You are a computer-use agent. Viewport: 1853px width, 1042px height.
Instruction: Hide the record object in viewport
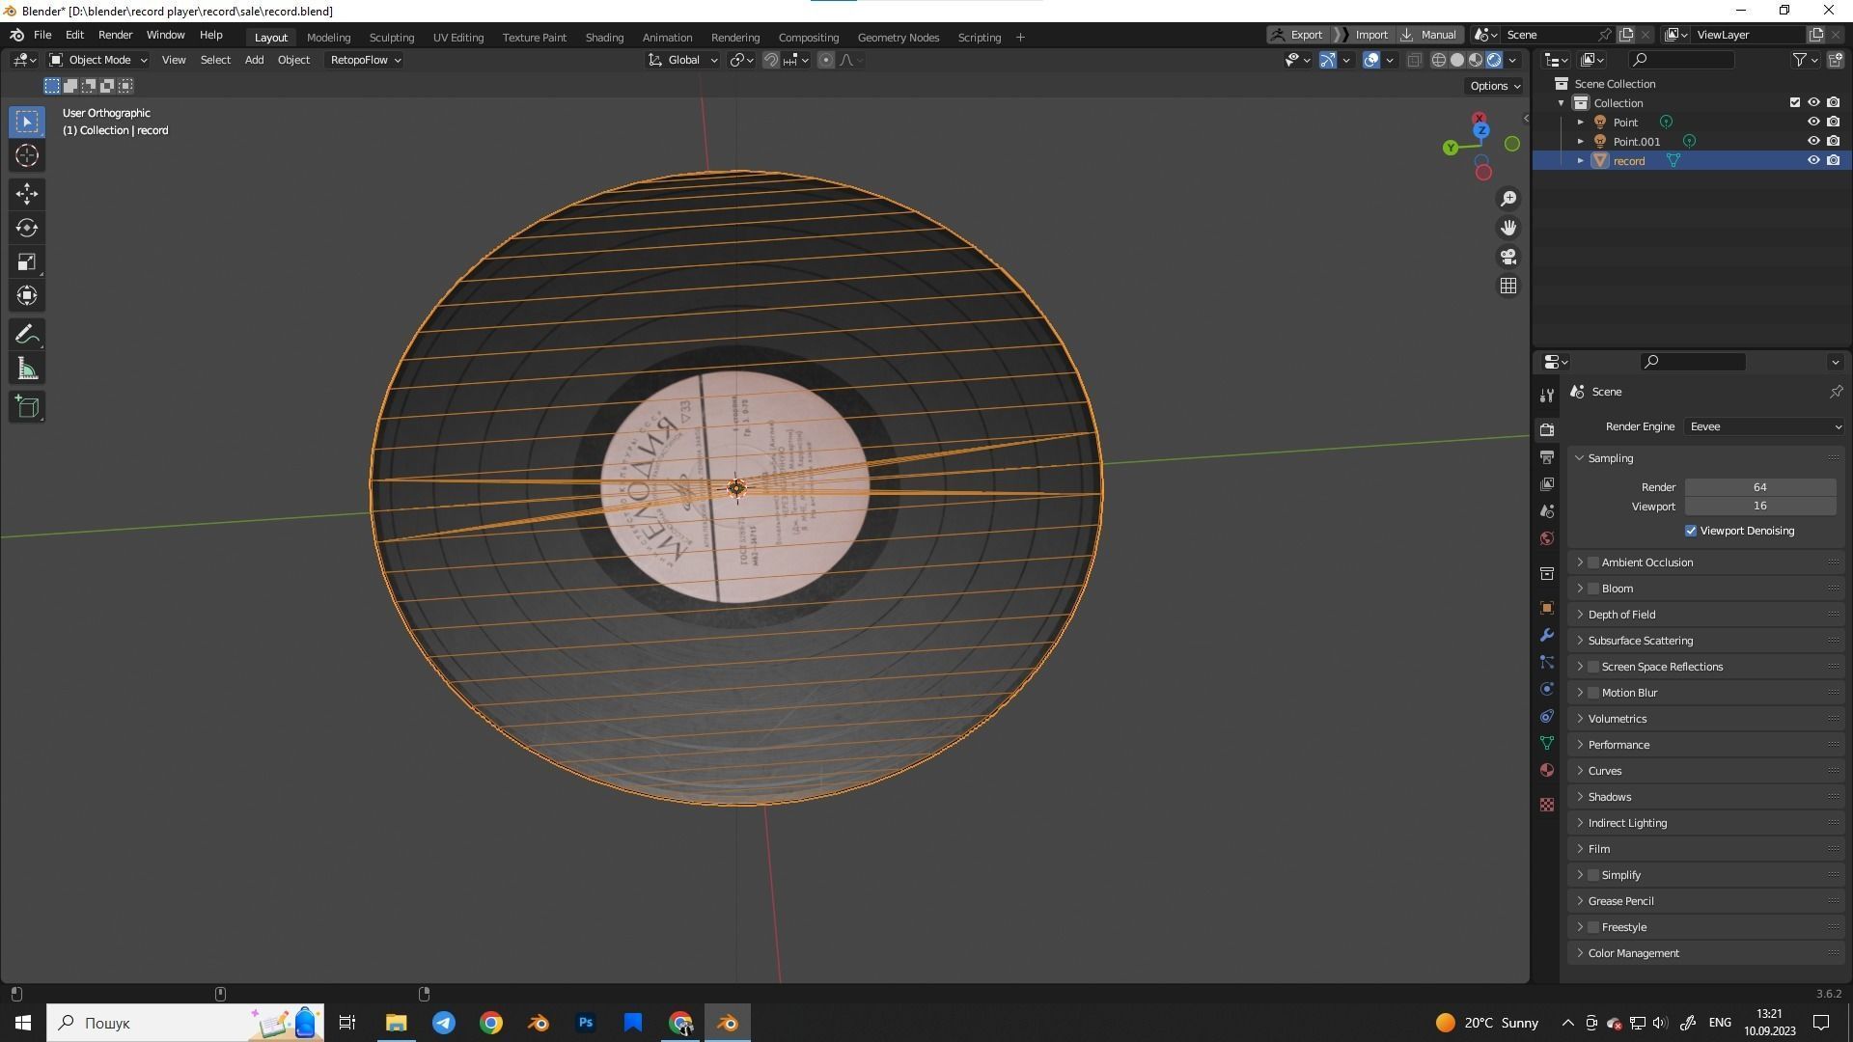(x=1813, y=160)
